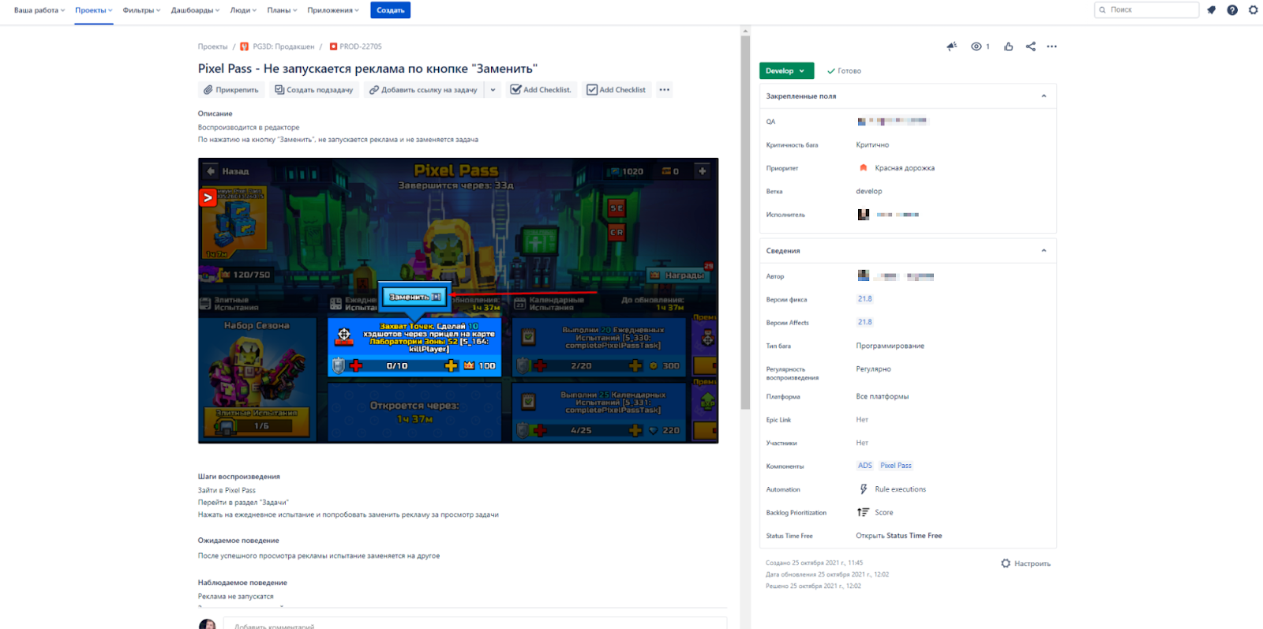Click the give feedback megaphone icon
Image resolution: width=1263 pixels, height=629 pixels.
pos(952,47)
